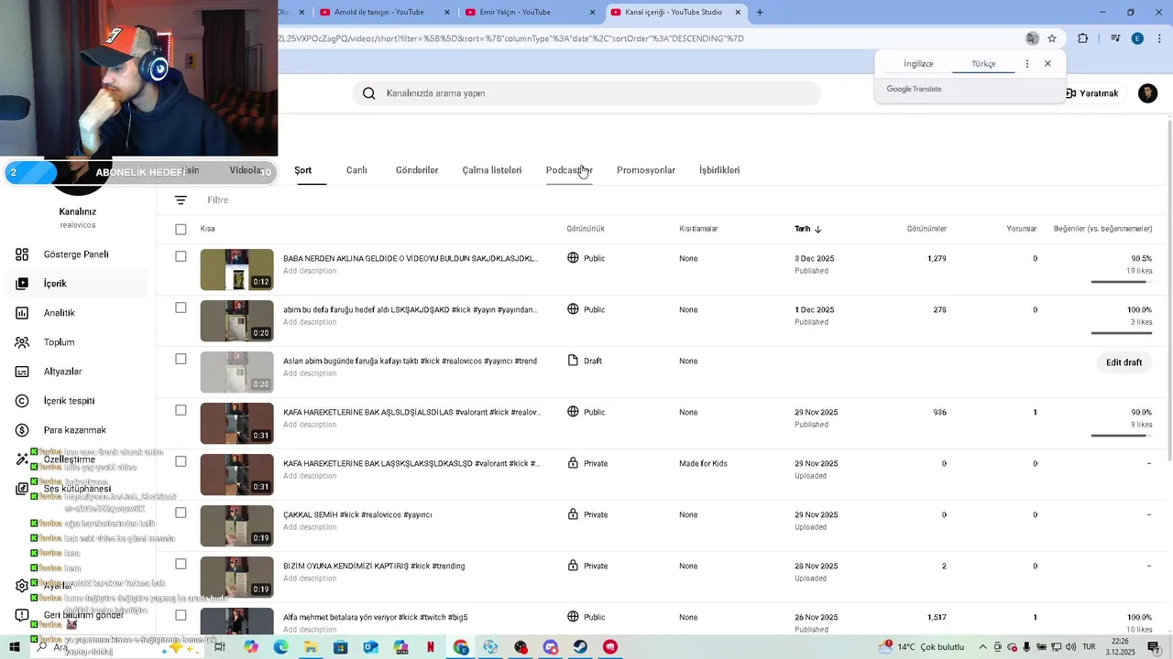Viewport: 1173px width, 659px height.
Task: Open the Chrome profile E avatar
Action: tap(1137, 38)
